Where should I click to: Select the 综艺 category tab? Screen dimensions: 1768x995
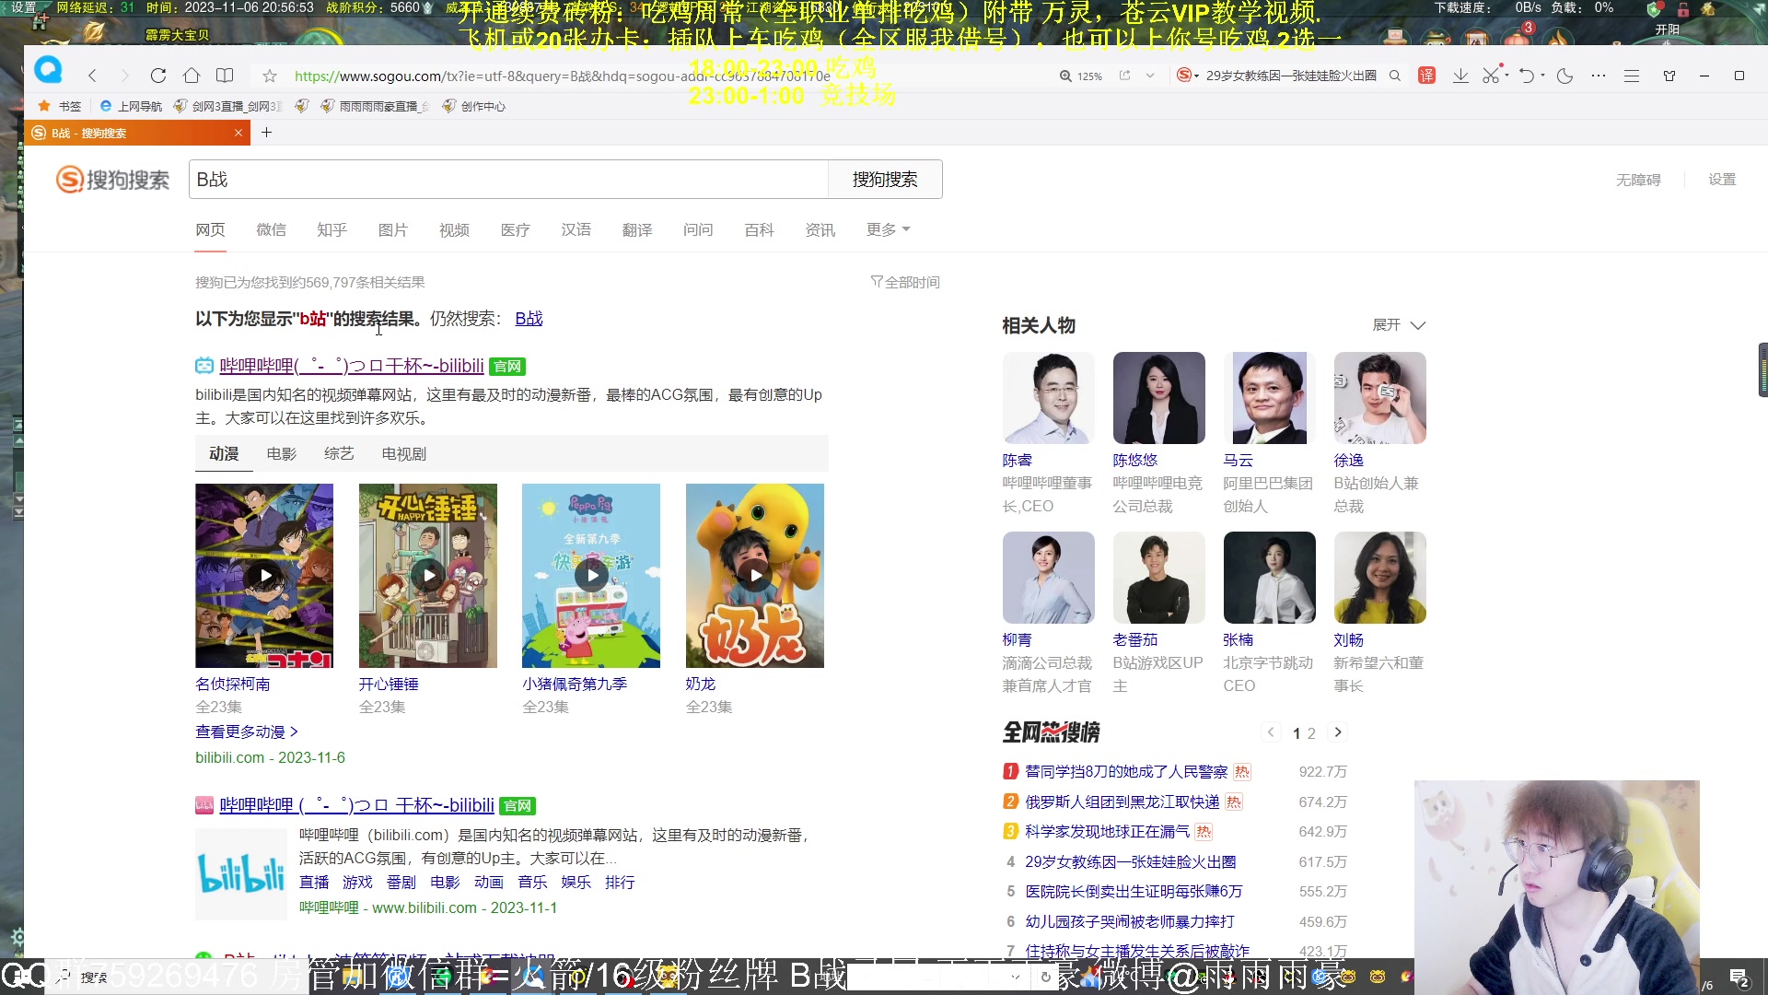coord(339,454)
